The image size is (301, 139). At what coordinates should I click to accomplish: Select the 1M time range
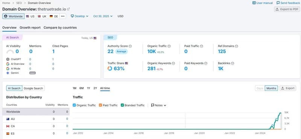pos(74,88)
